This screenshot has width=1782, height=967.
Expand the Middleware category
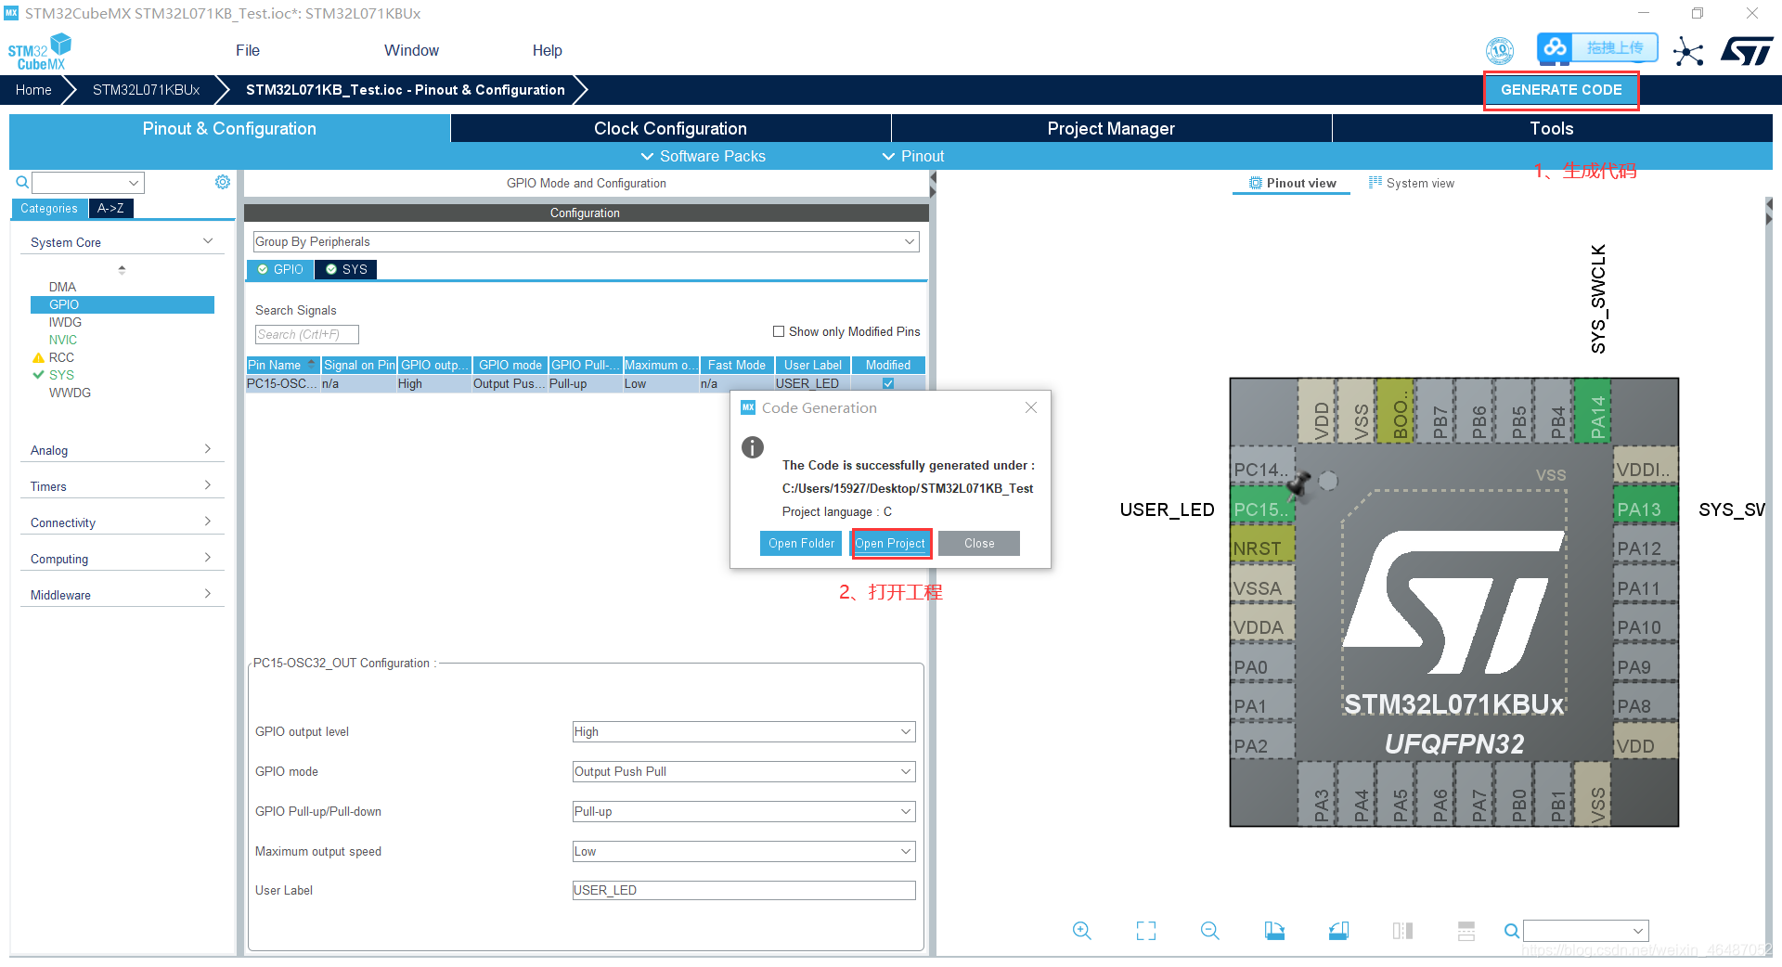point(122,595)
